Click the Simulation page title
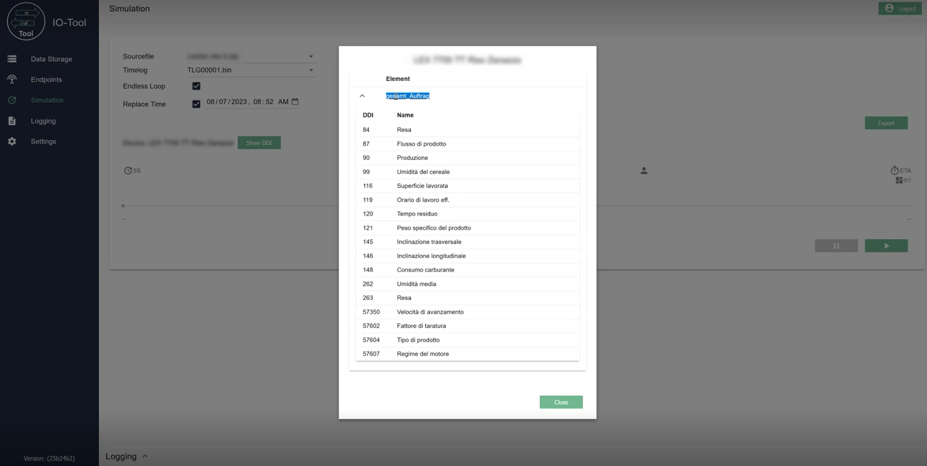Image resolution: width=927 pixels, height=466 pixels. pos(129,8)
